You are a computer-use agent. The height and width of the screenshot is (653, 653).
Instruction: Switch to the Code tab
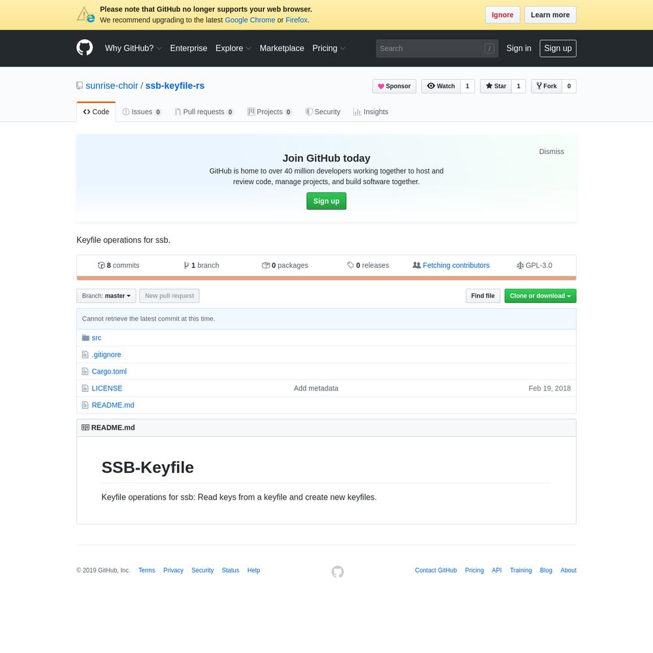click(96, 112)
